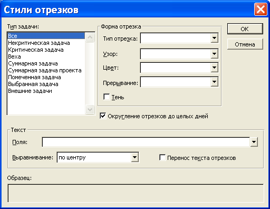This screenshot has height=209, width=270.
Task: Open the 'Узор' pattern dropdown
Action: coord(214,54)
